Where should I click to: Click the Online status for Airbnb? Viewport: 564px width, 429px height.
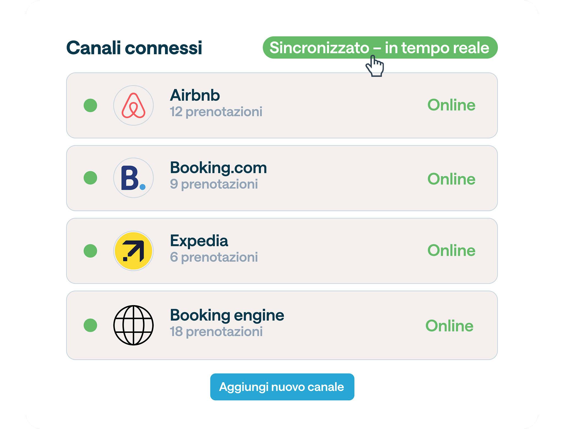(x=451, y=105)
